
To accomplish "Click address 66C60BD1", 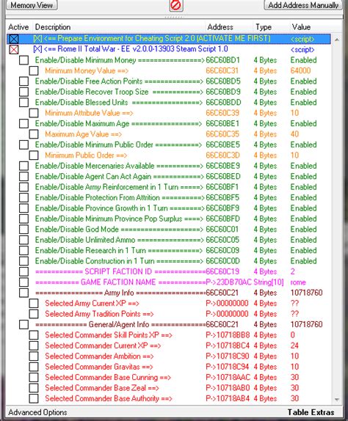I will 222,60.
